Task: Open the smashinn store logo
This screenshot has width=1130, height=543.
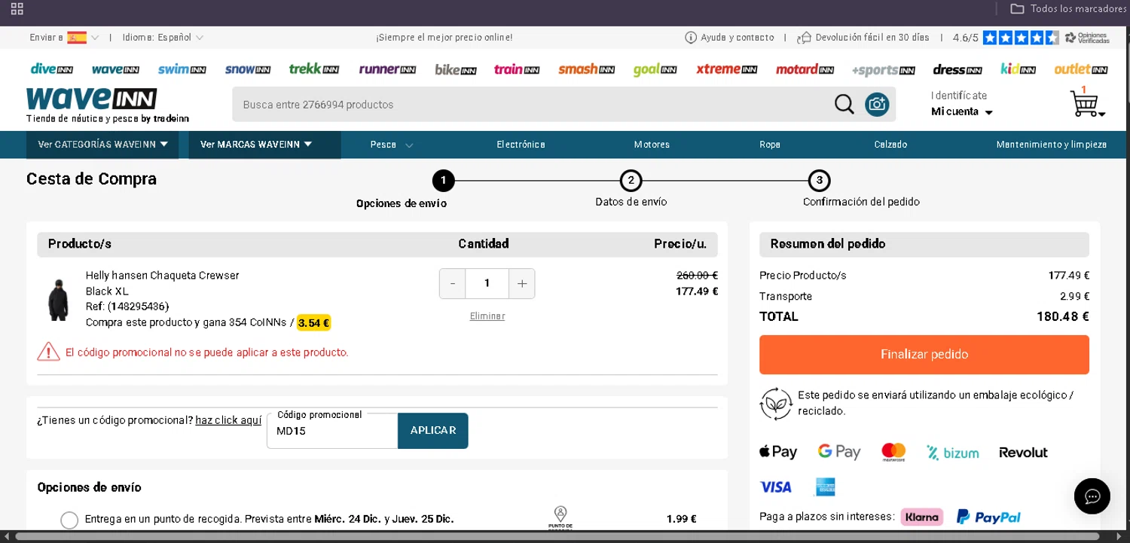Action: tap(587, 69)
